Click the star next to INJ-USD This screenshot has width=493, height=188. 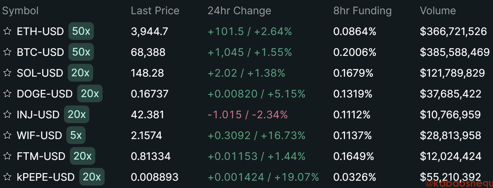(x=7, y=115)
